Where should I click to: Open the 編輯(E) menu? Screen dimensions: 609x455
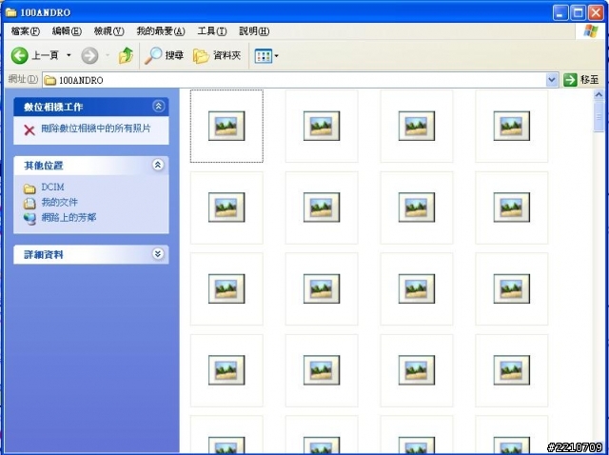pyautogui.click(x=67, y=31)
